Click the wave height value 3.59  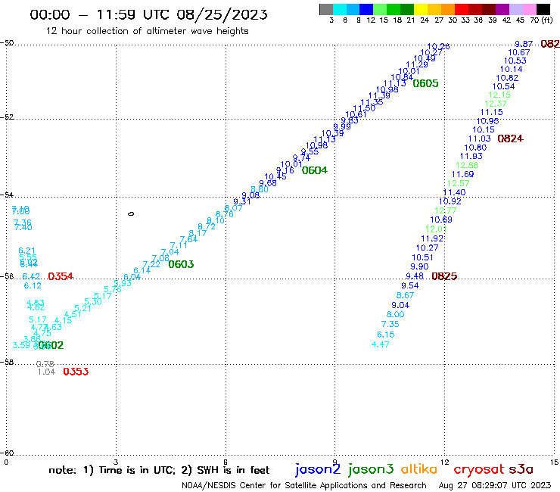21,345
